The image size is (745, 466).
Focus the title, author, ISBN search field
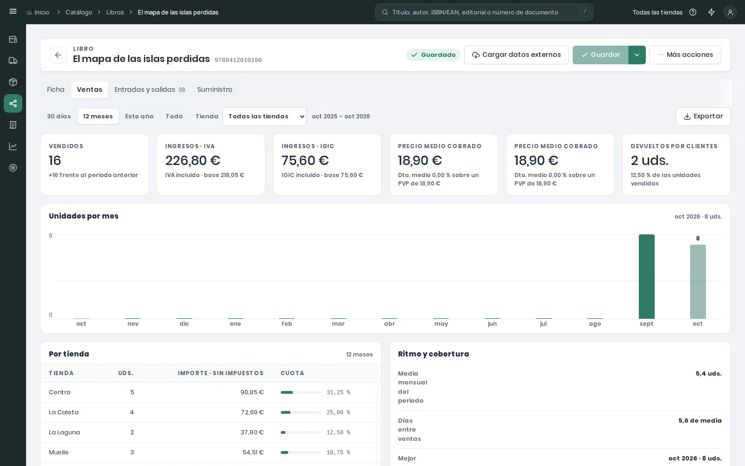484,12
